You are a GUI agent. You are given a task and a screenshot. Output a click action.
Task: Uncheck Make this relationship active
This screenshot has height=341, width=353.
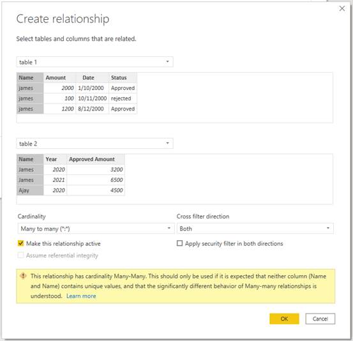[20, 243]
